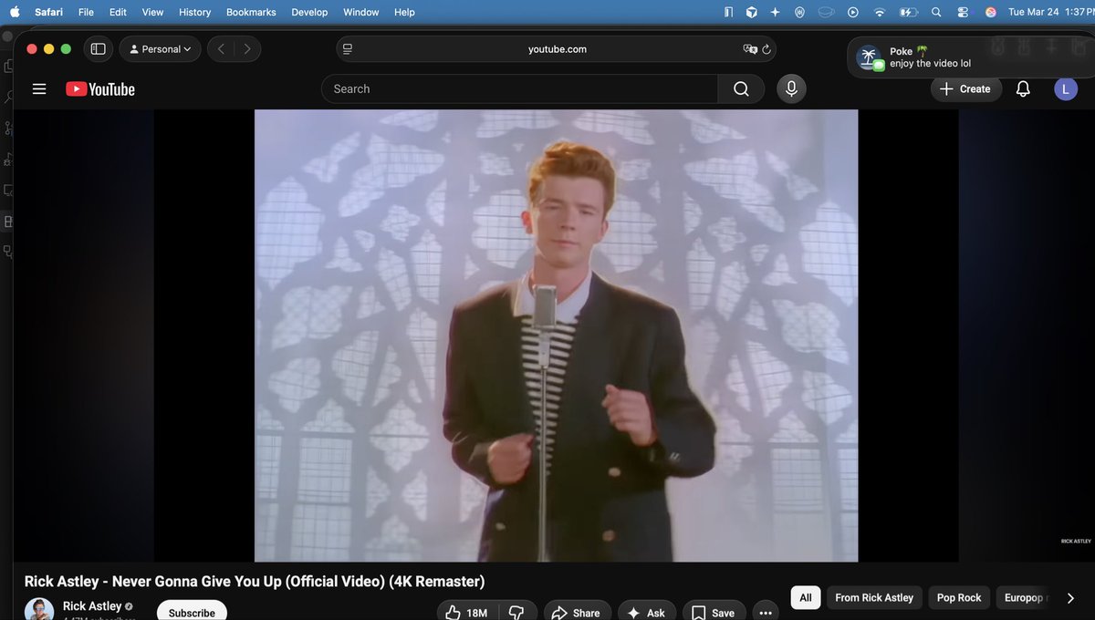
Task: Click the date and time in menu bar
Action: coord(1050,12)
